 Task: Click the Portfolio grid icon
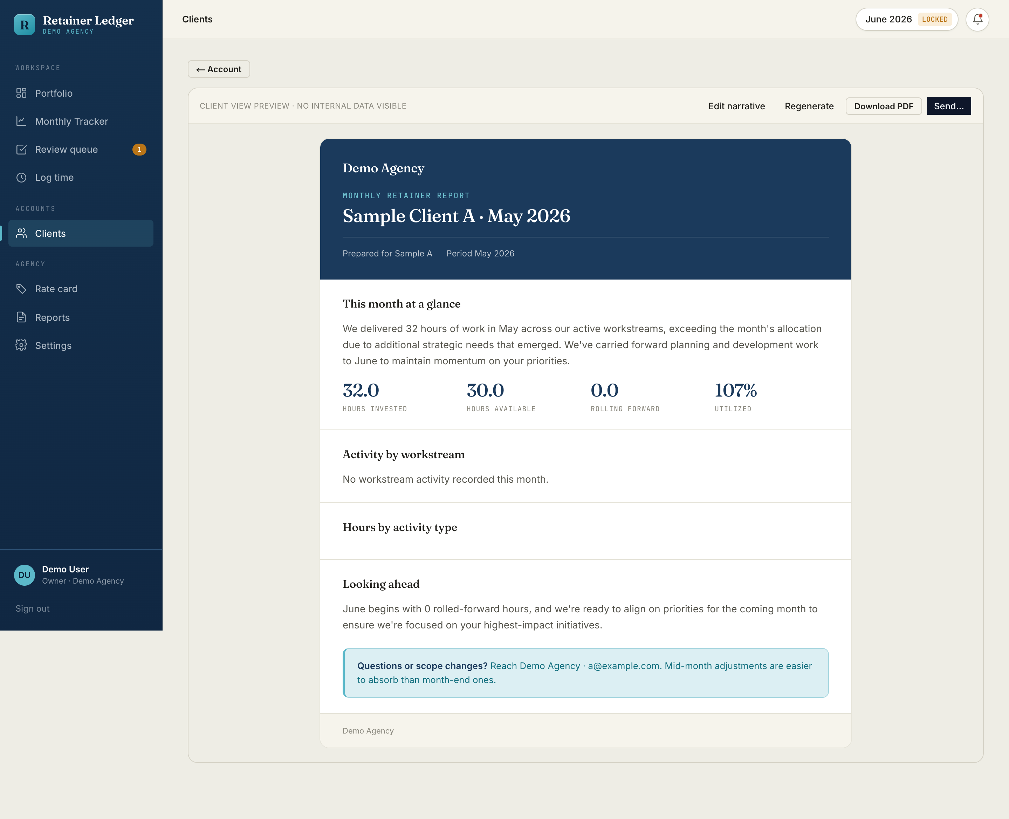click(x=21, y=93)
